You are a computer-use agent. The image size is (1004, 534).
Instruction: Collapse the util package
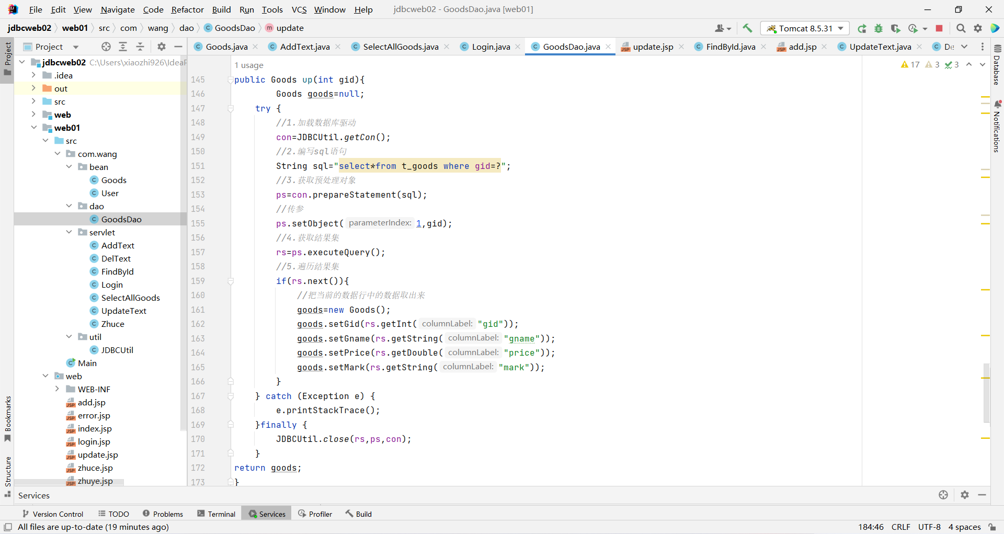[x=69, y=337]
